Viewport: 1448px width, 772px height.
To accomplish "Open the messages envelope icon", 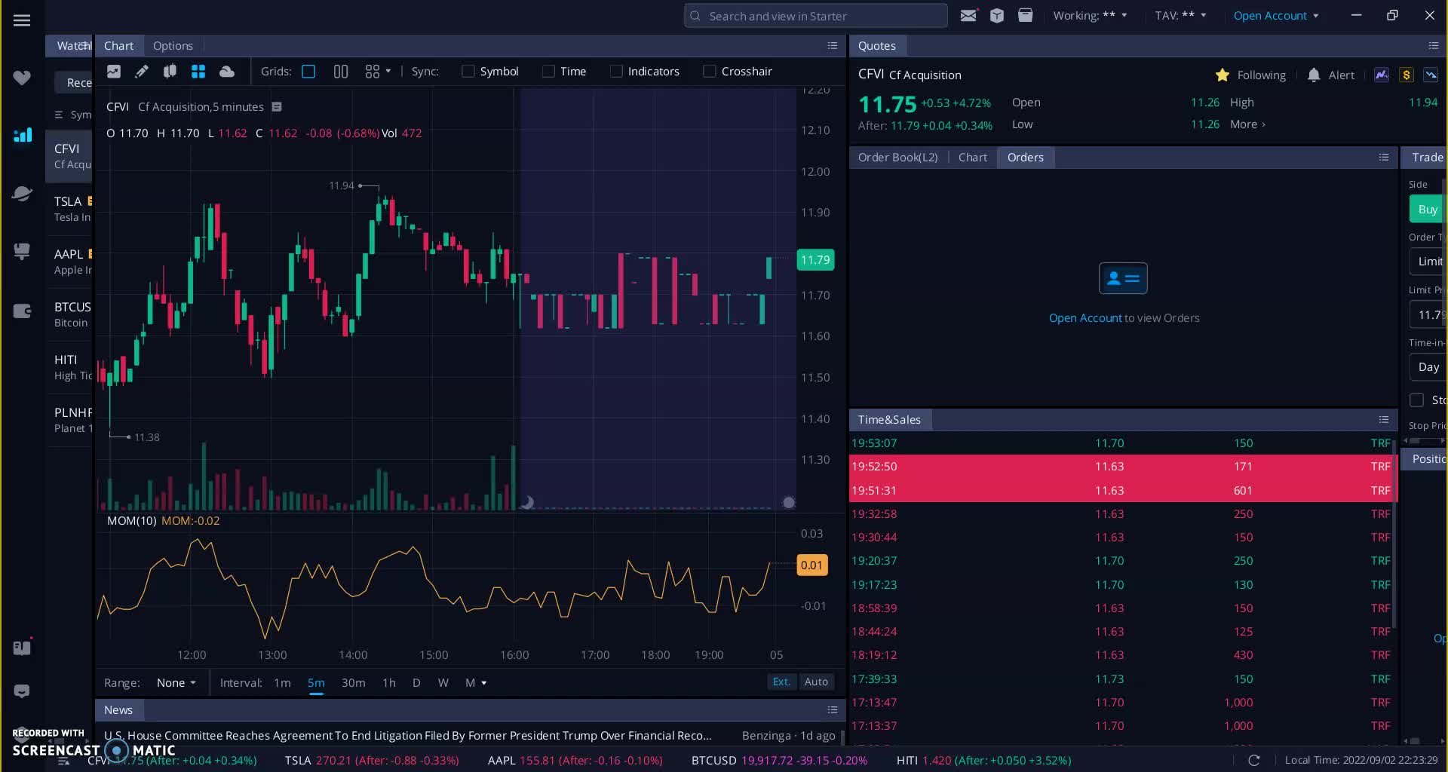I will tap(968, 16).
